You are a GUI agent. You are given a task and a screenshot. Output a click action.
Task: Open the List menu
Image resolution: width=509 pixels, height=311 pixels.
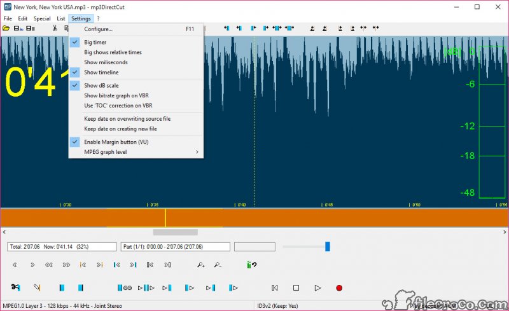(x=60, y=18)
